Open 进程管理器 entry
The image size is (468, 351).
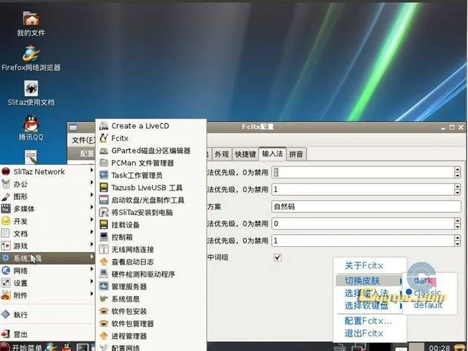pyautogui.click(x=151, y=336)
